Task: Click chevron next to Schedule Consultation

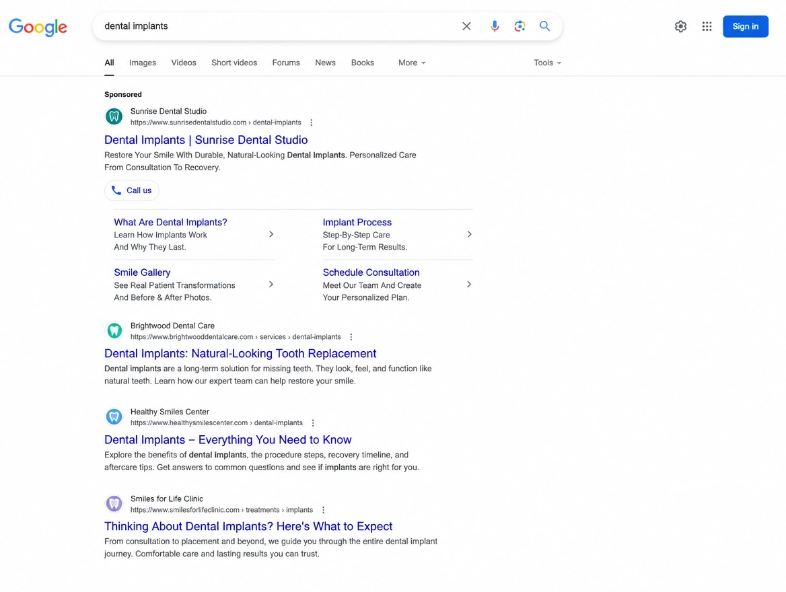Action: pyautogui.click(x=469, y=284)
